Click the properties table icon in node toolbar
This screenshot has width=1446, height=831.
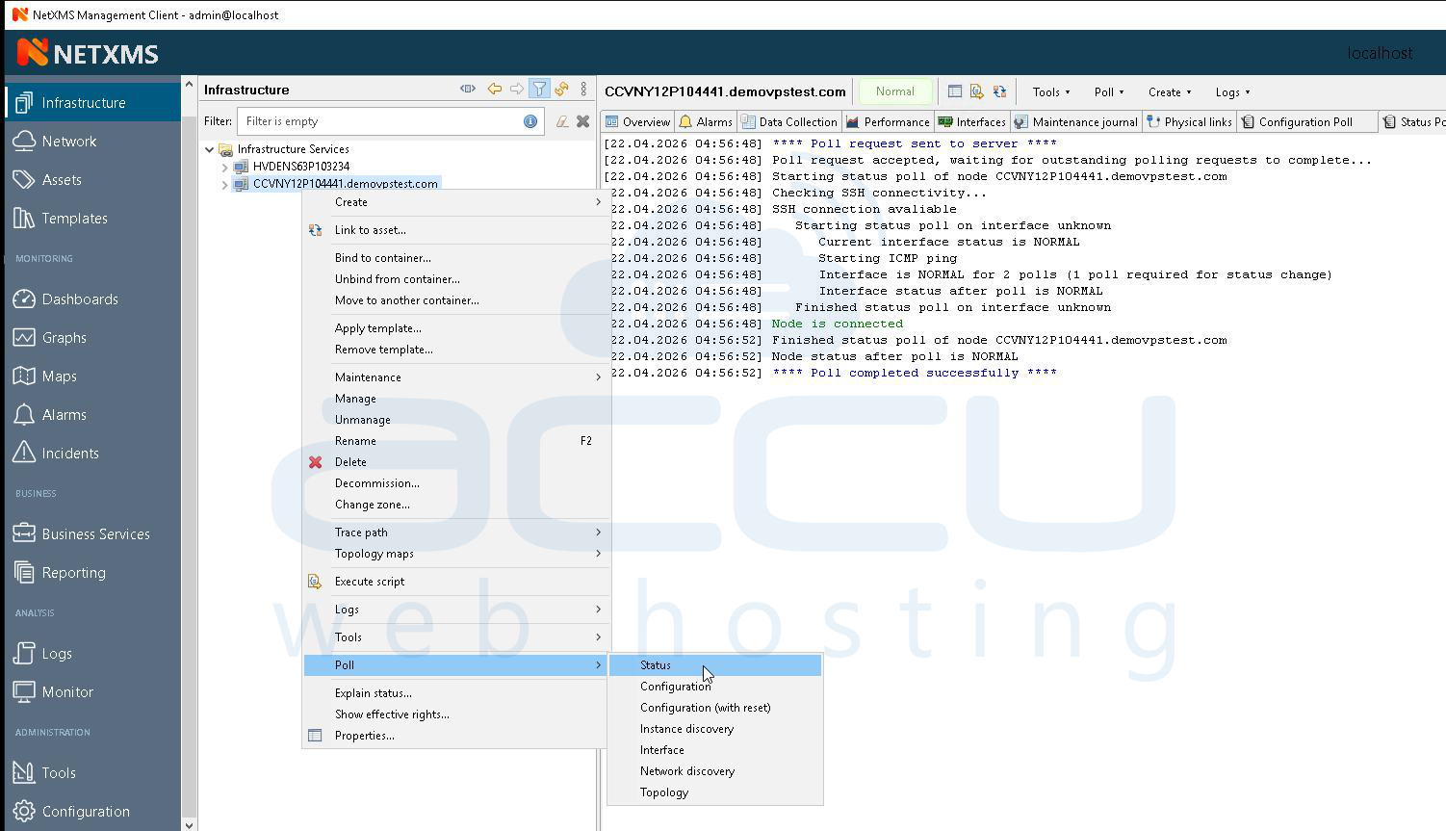click(x=955, y=91)
